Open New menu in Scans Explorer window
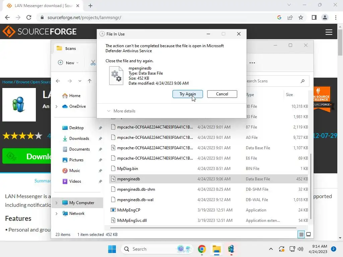 [68, 63]
